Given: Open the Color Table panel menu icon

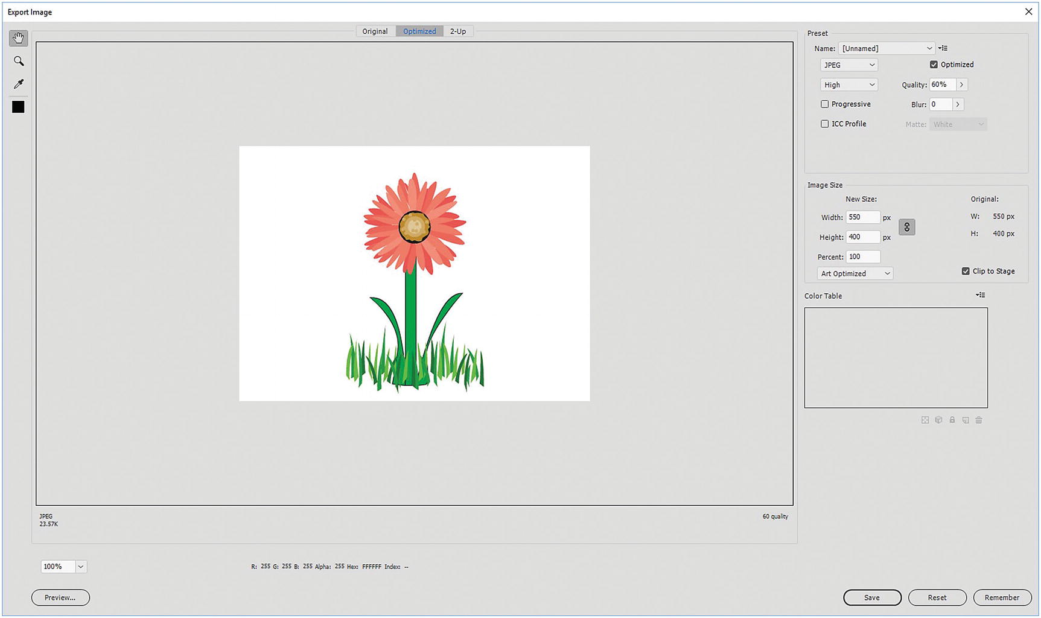Looking at the screenshot, I should tap(981, 295).
